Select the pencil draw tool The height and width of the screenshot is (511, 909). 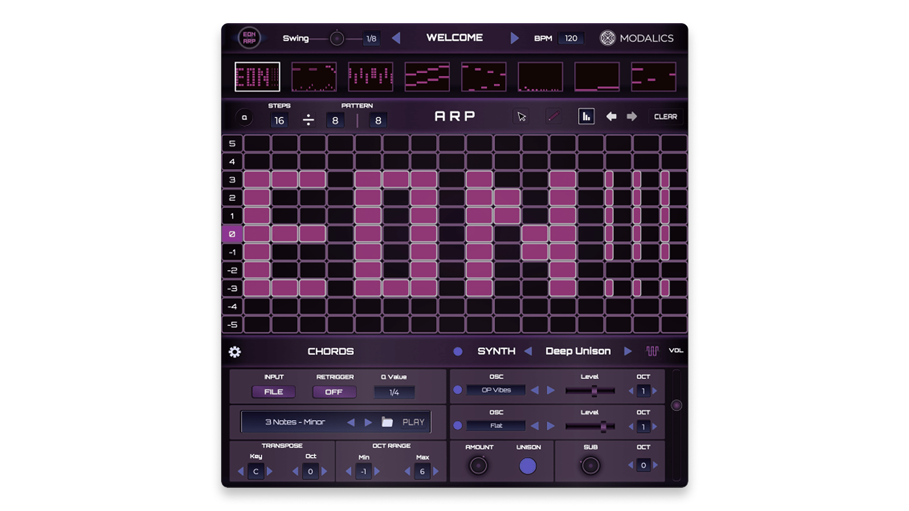click(553, 116)
